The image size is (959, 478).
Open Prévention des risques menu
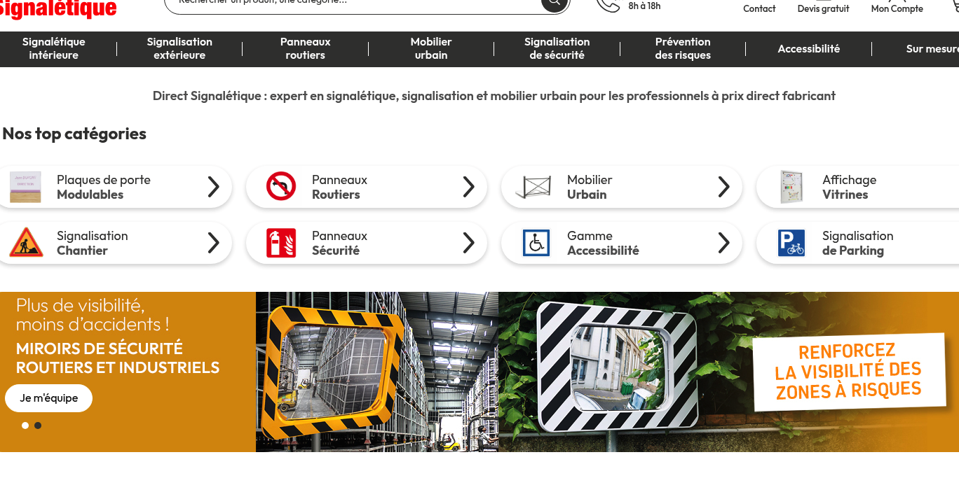click(x=683, y=48)
